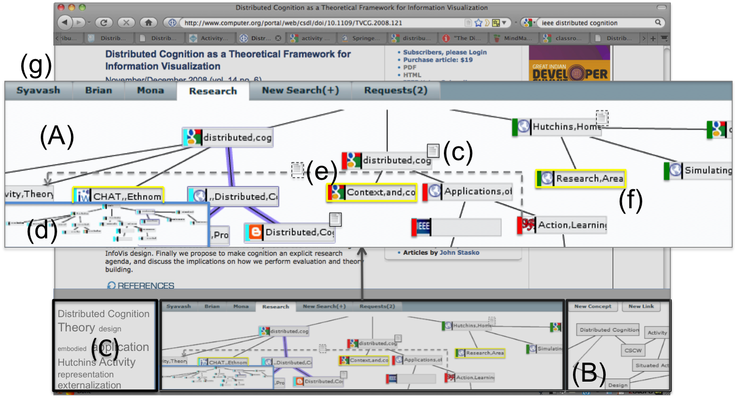
Task: Click 'Theory' in the tag cloud
Action: [76, 327]
